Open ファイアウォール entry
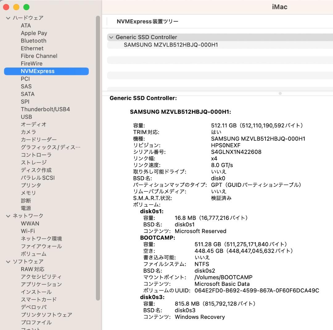Screen dimensions: 333x330 [41, 246]
